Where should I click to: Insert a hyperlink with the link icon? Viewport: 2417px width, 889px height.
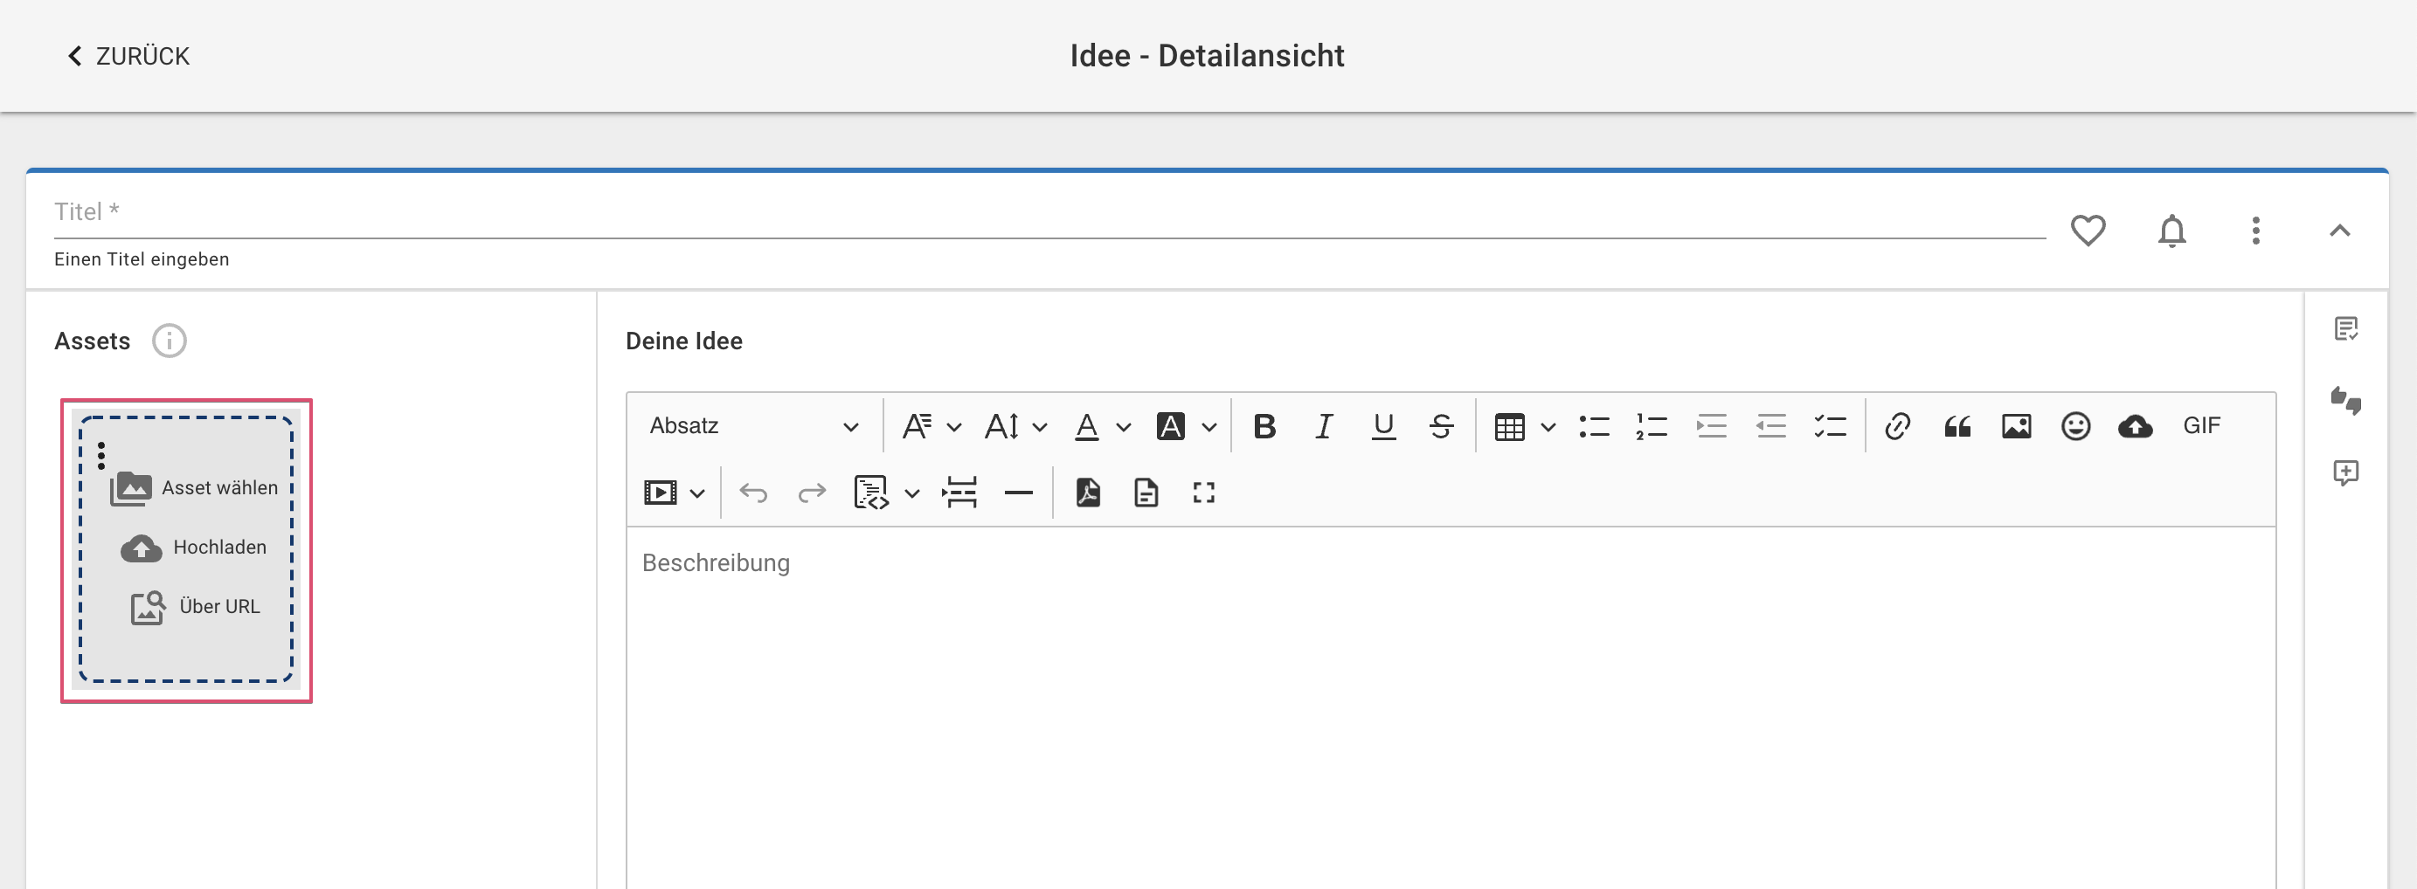tap(1897, 427)
